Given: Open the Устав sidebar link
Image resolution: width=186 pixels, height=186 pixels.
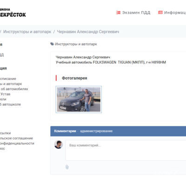Looking at the screenshot, I should point(5,94).
